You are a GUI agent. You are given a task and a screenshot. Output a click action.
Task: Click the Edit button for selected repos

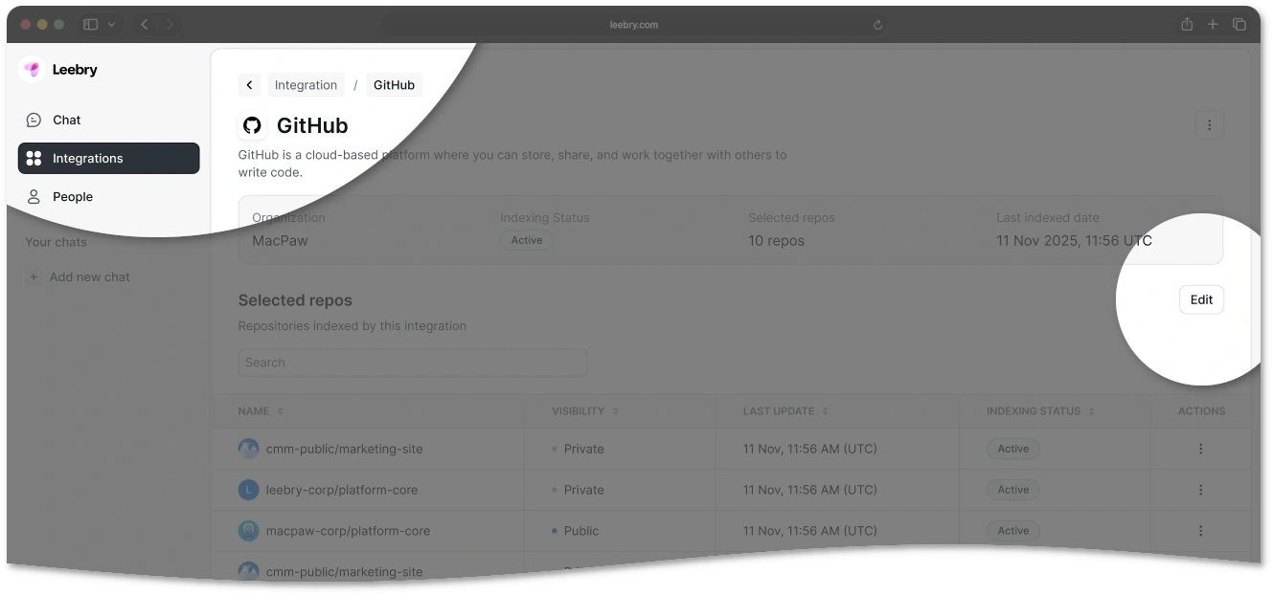tap(1201, 299)
